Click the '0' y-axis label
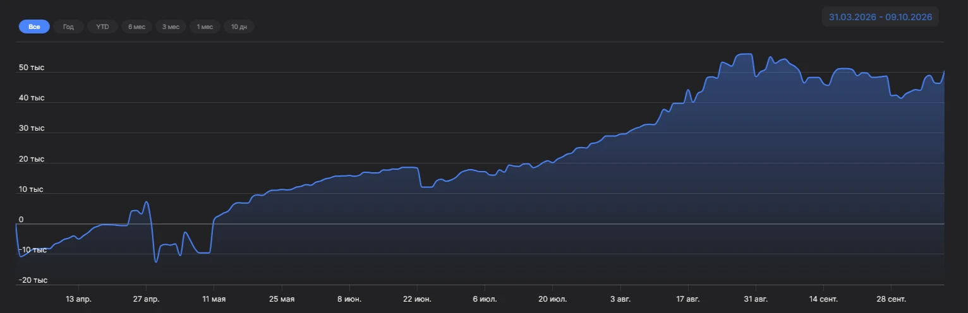This screenshot has width=968, height=313. click(x=21, y=220)
